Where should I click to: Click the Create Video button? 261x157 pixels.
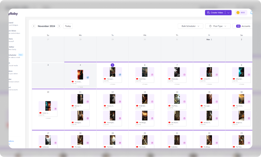[x=215, y=13]
